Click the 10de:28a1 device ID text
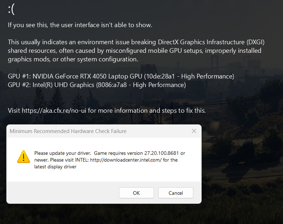 pyautogui.click(x=160, y=76)
